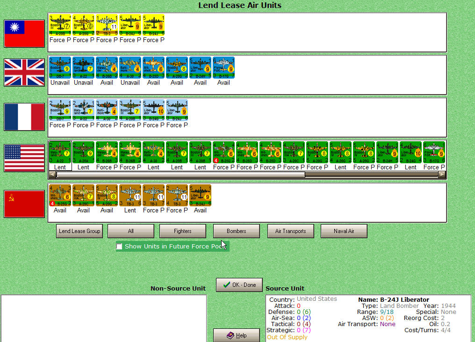The height and width of the screenshot is (342, 475).
Task: Click the US row scrollbar right arrow
Action: point(442,175)
